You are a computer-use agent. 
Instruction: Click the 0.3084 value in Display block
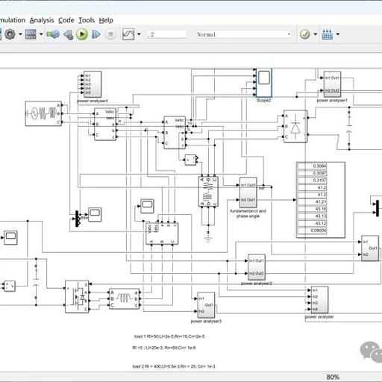click(312, 166)
